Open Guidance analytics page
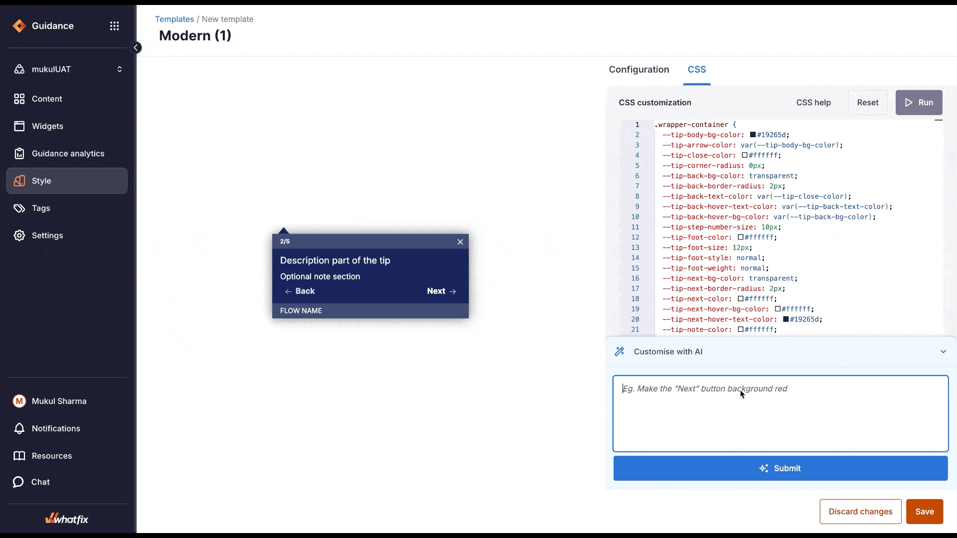The height and width of the screenshot is (538, 957). [x=68, y=154]
